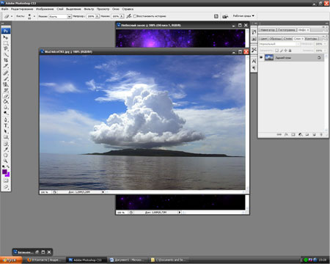Open the 'Файл' menu

[4, 9]
